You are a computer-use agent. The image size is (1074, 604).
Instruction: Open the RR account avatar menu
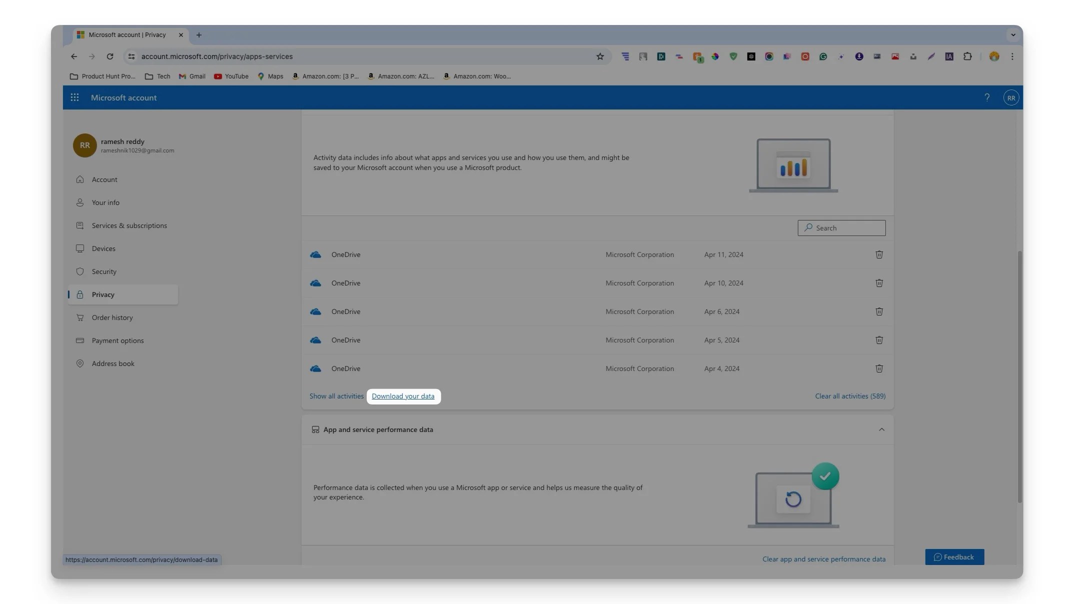coord(1010,98)
